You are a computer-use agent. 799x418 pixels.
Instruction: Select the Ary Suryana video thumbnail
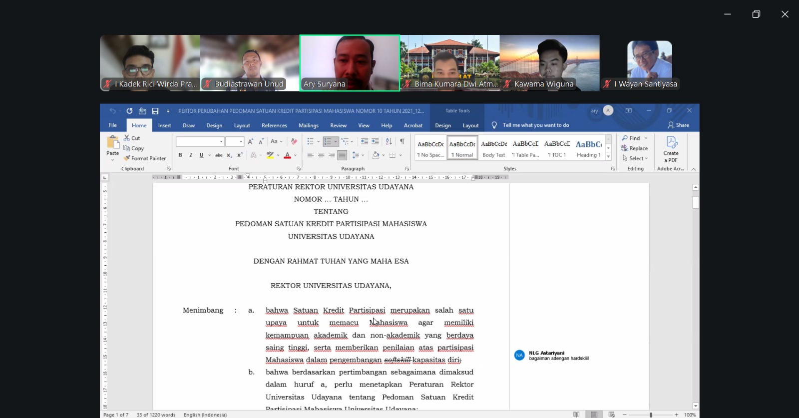click(x=350, y=63)
